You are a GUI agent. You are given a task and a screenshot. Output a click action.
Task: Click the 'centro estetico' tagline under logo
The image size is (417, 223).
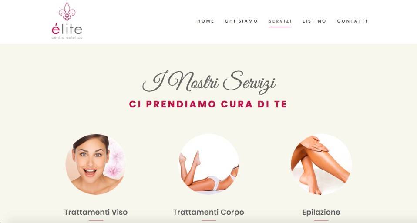point(67,37)
